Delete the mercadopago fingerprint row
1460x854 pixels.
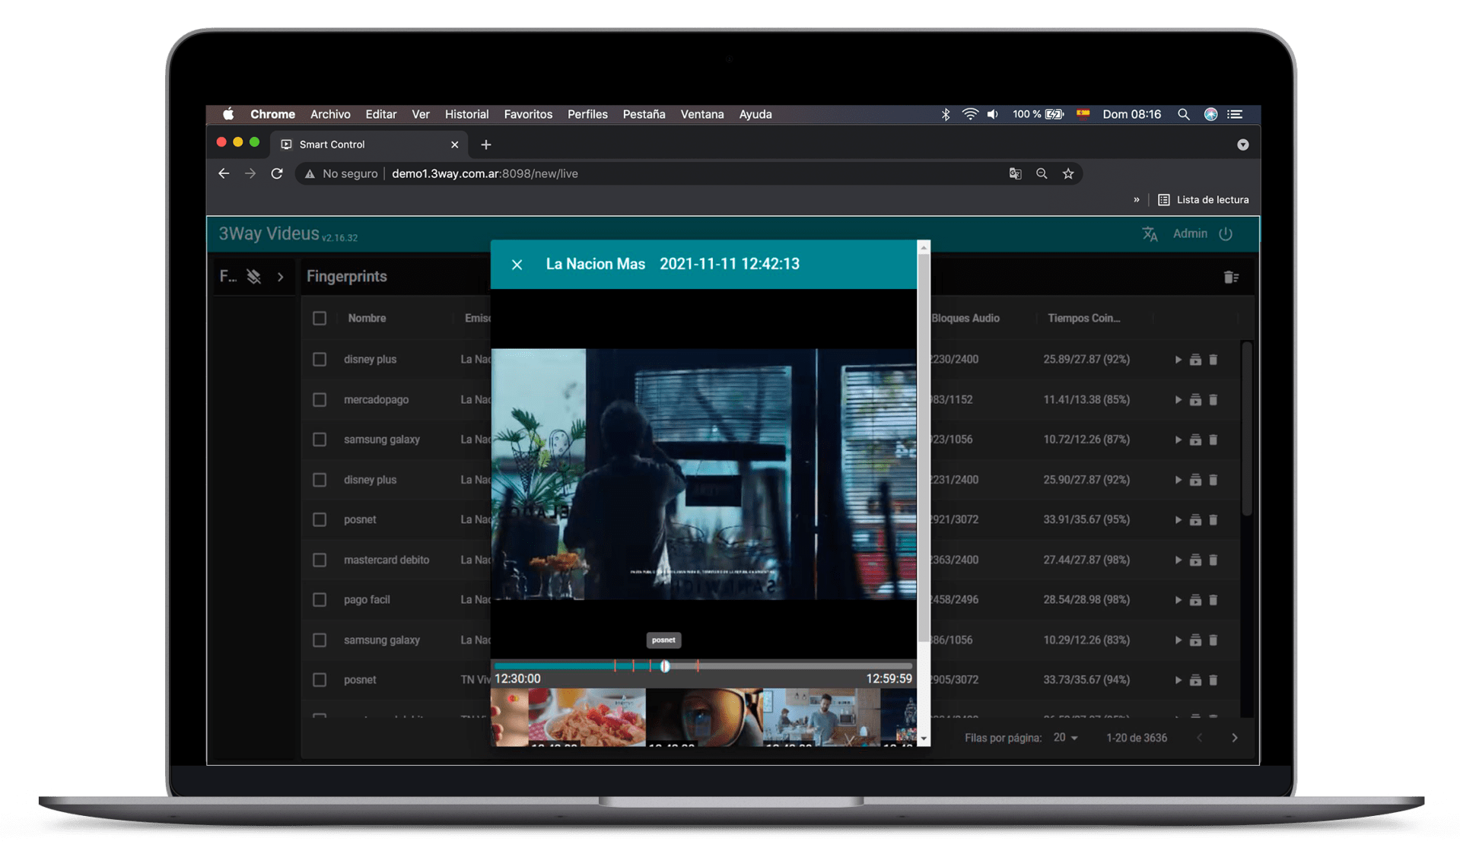click(x=1213, y=400)
